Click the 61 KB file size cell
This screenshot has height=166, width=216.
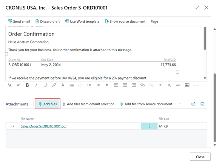[x=182, y=126]
